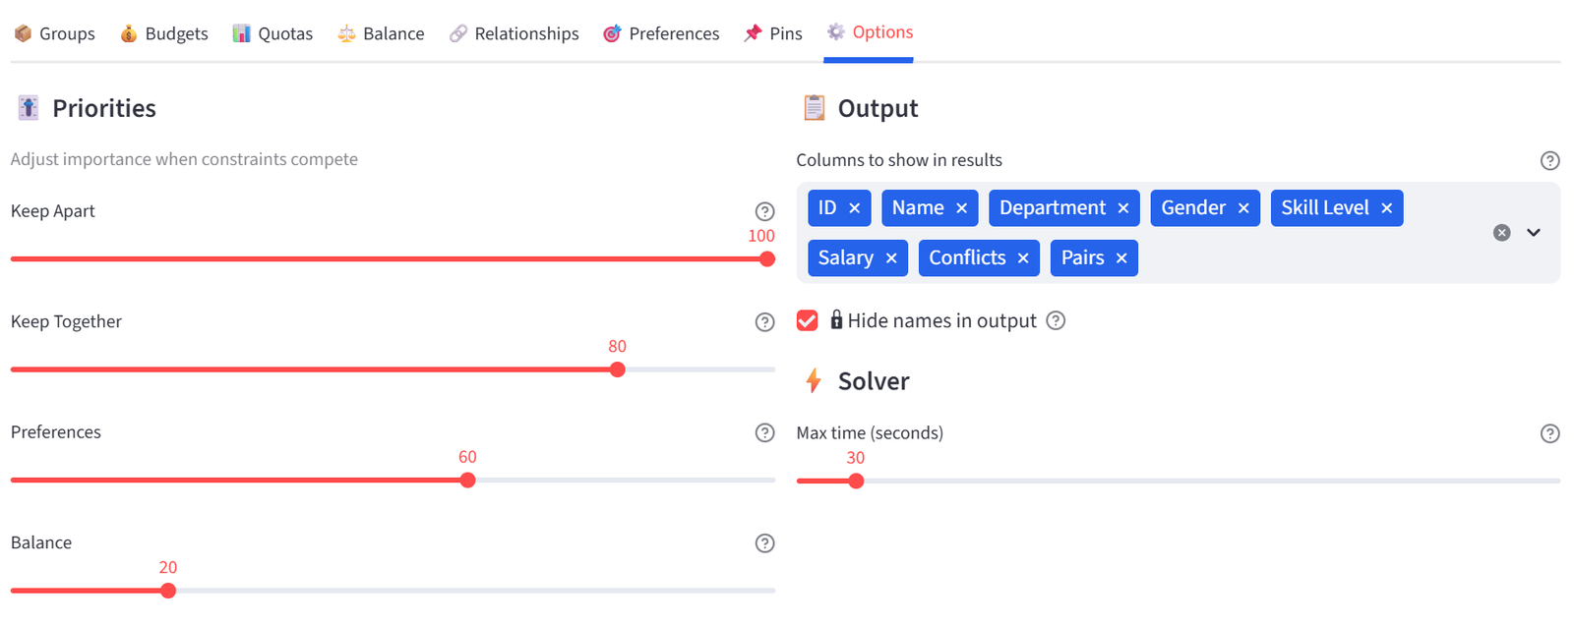Remove the Salary column tag
This screenshot has height=625, width=1574.
(x=891, y=258)
